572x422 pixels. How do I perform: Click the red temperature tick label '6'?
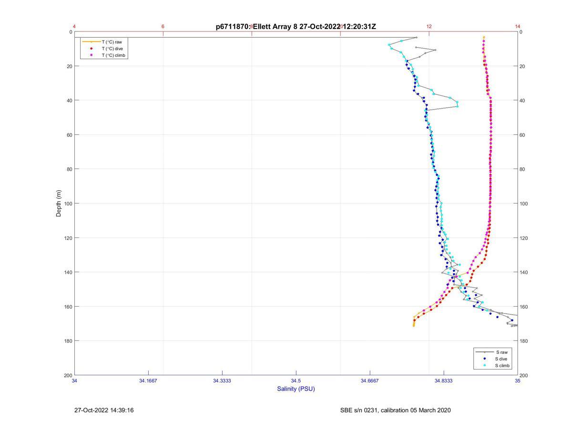tap(163, 26)
